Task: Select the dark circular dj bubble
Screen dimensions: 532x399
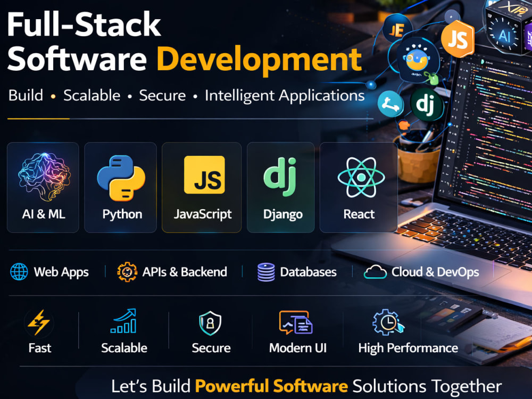Action: tap(427, 104)
